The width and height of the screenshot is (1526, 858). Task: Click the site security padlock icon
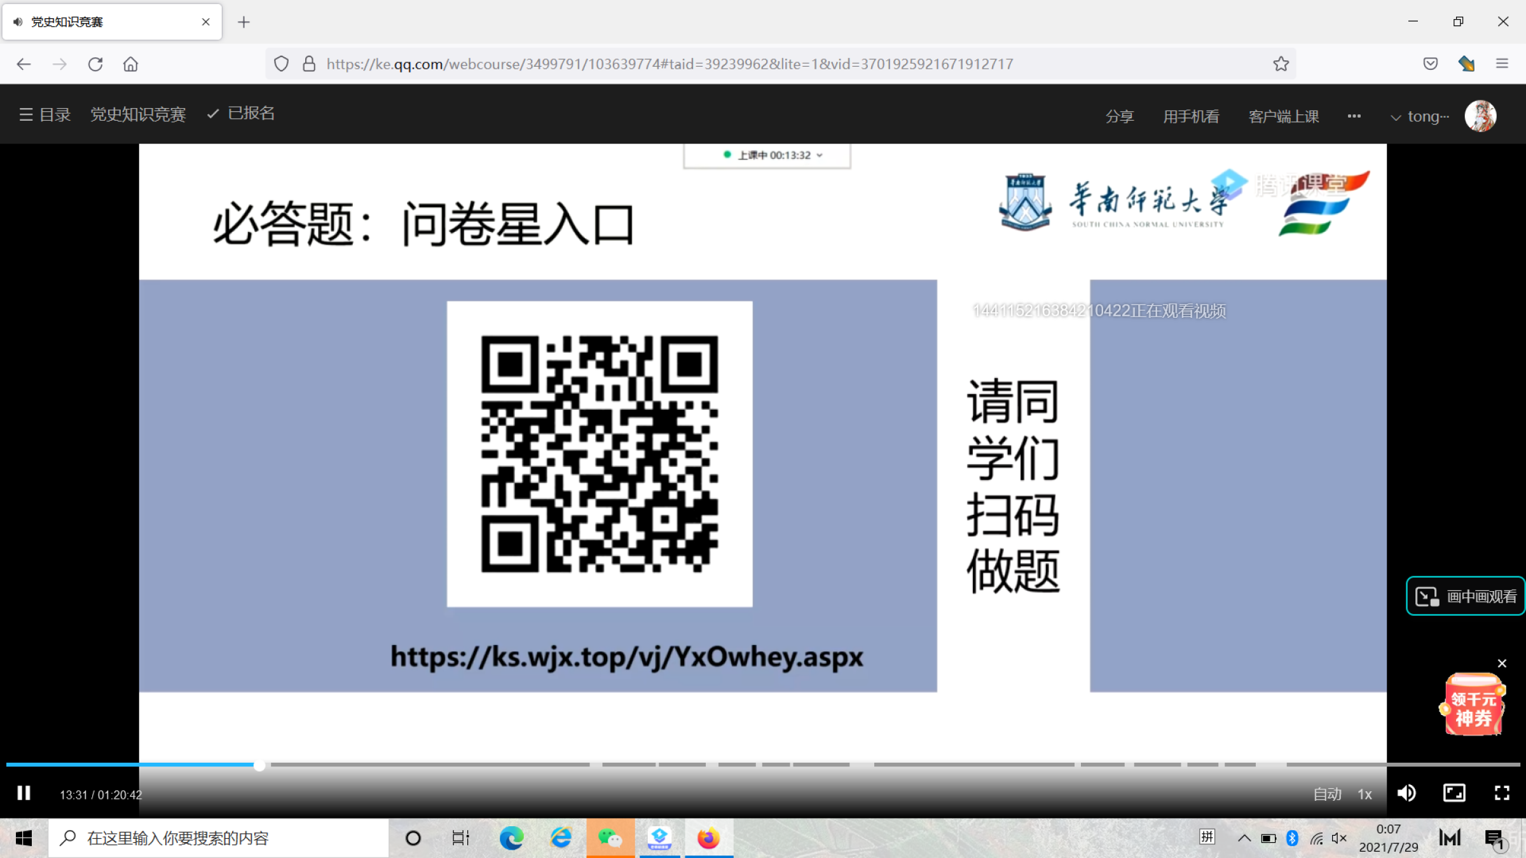pyautogui.click(x=309, y=64)
